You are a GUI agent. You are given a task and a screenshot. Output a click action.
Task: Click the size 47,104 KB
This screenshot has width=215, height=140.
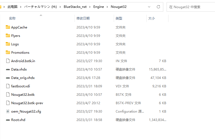(x=158, y=78)
